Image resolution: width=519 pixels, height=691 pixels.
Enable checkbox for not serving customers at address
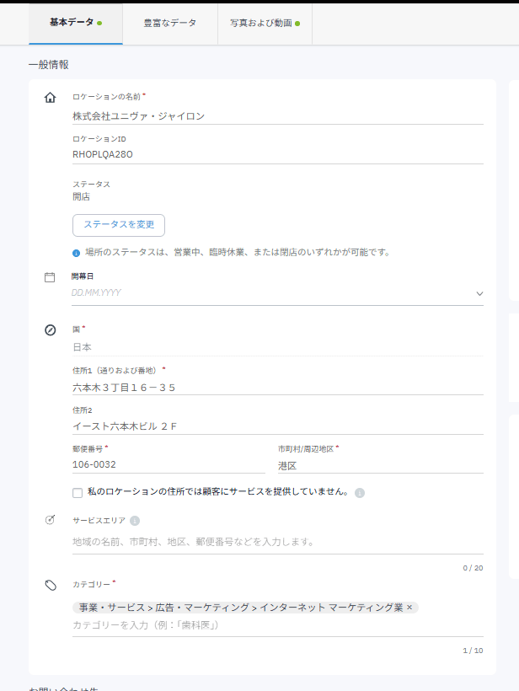(78, 492)
